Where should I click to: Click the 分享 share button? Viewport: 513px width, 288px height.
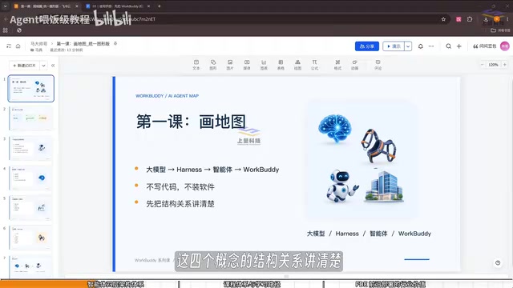click(367, 46)
